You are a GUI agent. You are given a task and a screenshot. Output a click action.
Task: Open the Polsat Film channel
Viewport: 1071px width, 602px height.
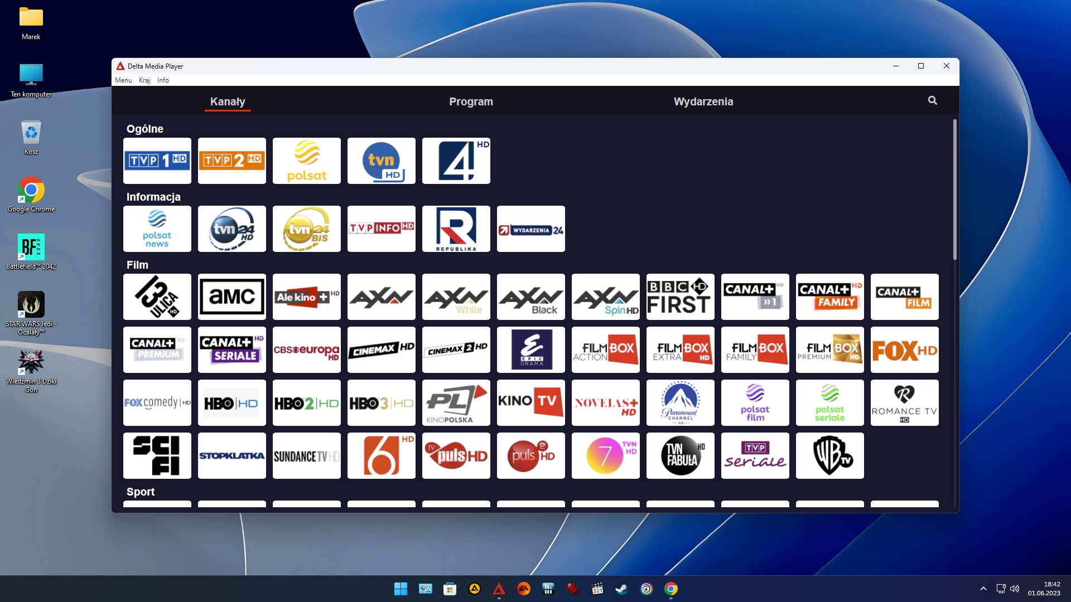(755, 402)
